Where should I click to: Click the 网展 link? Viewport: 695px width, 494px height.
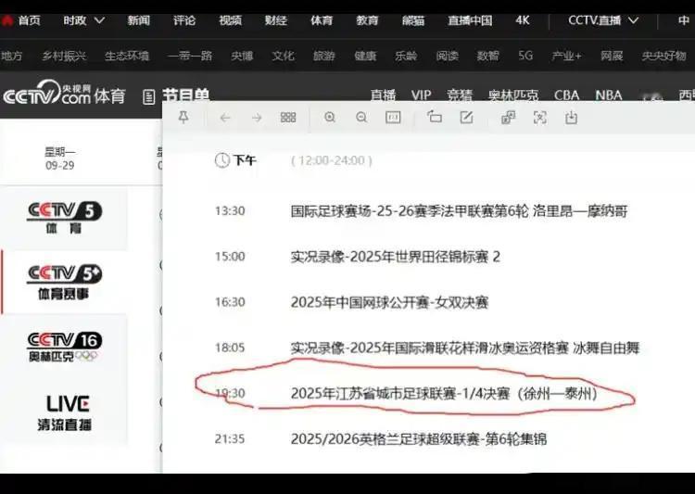tap(612, 56)
